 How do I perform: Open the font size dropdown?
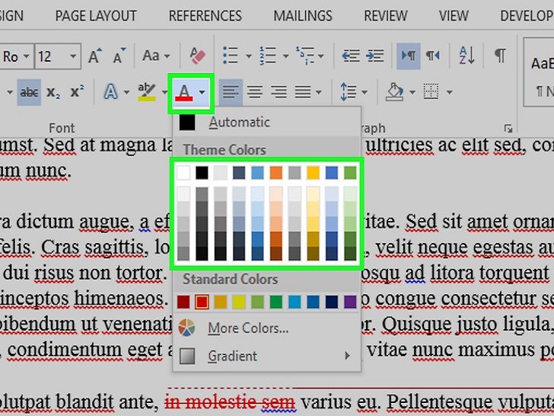click(73, 56)
